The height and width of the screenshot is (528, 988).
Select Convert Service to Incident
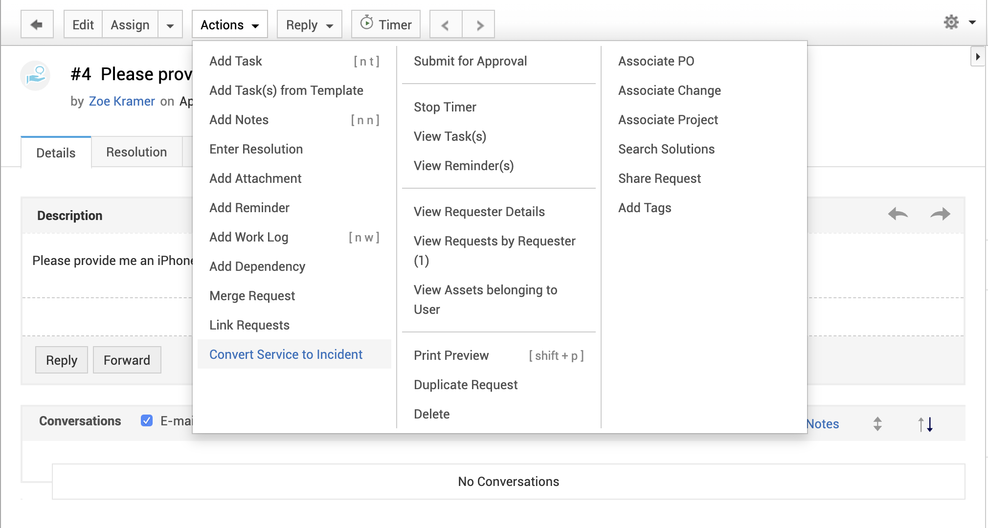[286, 354]
